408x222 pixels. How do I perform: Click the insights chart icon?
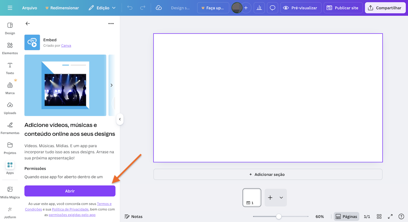(259, 8)
